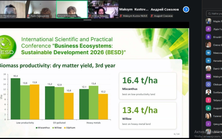
Task: Select Микола name in participants list
Action: point(218,53)
